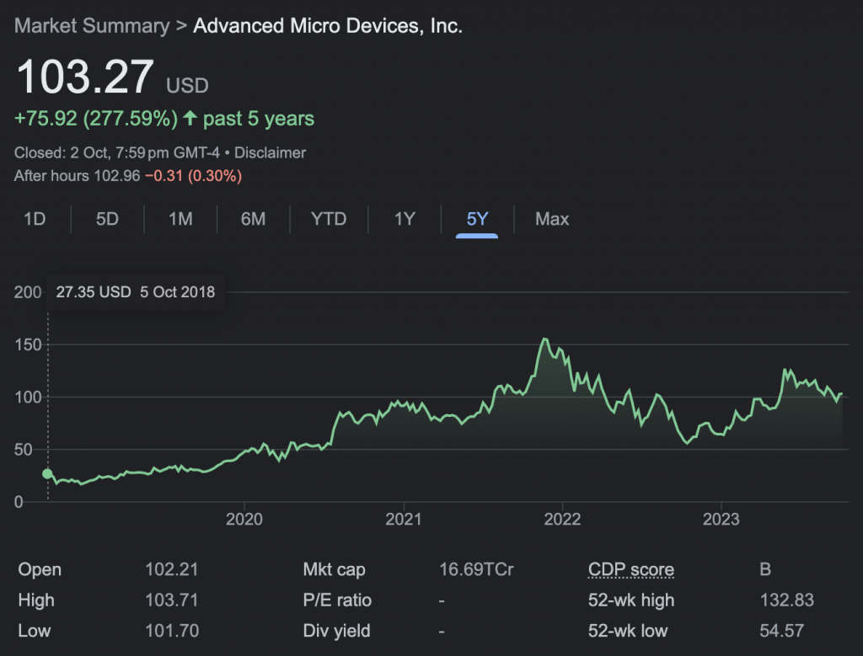Click the 2021 label on chart axis

click(404, 520)
